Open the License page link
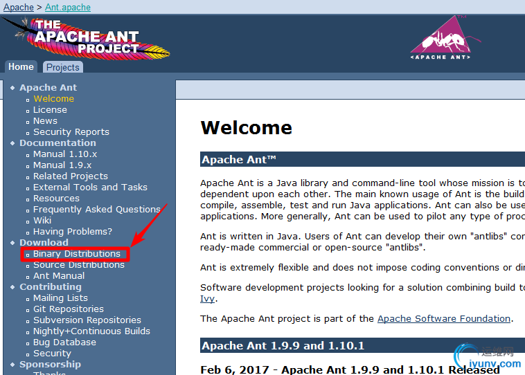Image resolution: width=525 pixels, height=375 pixels. pyautogui.click(x=50, y=110)
